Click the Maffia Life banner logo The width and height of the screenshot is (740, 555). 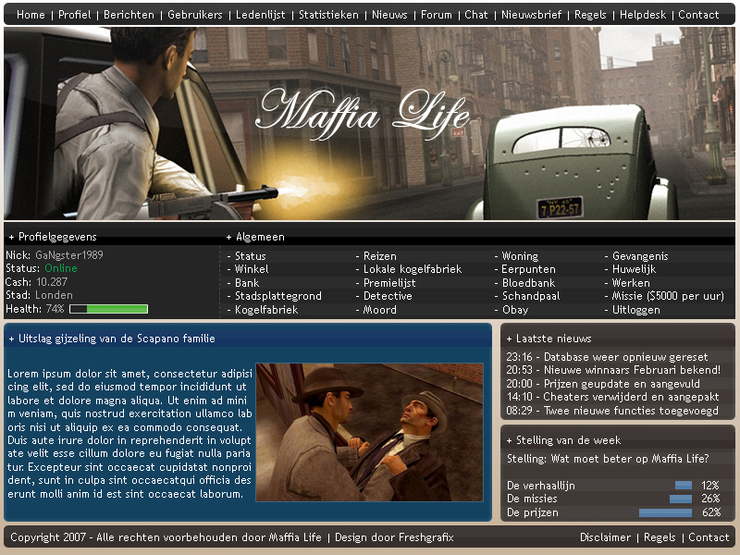[x=363, y=114]
